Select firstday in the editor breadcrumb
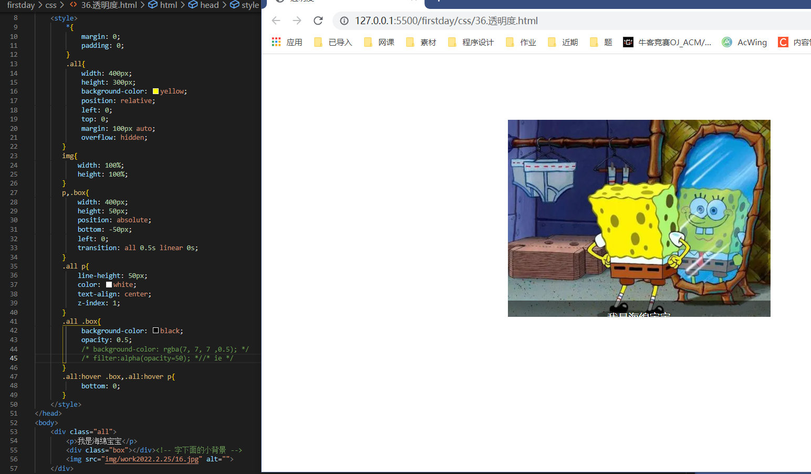This screenshot has height=474, width=811. click(21, 5)
